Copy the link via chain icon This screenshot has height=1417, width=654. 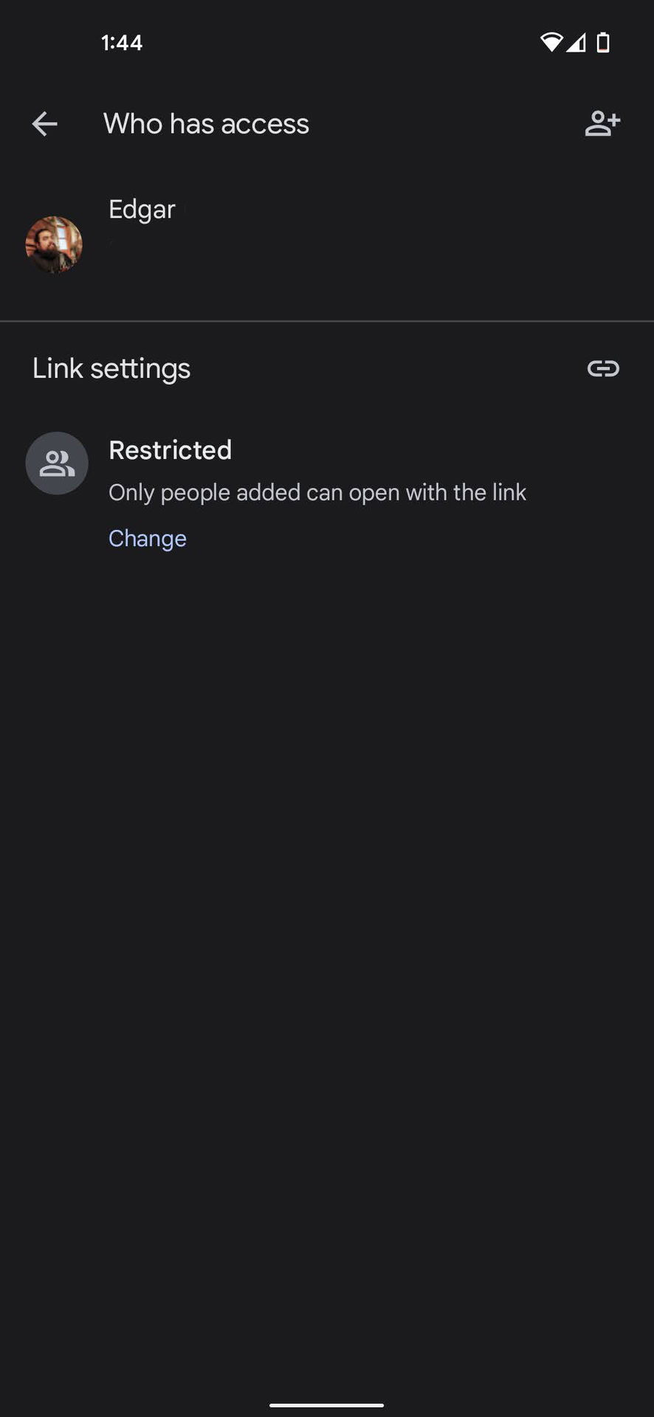603,368
